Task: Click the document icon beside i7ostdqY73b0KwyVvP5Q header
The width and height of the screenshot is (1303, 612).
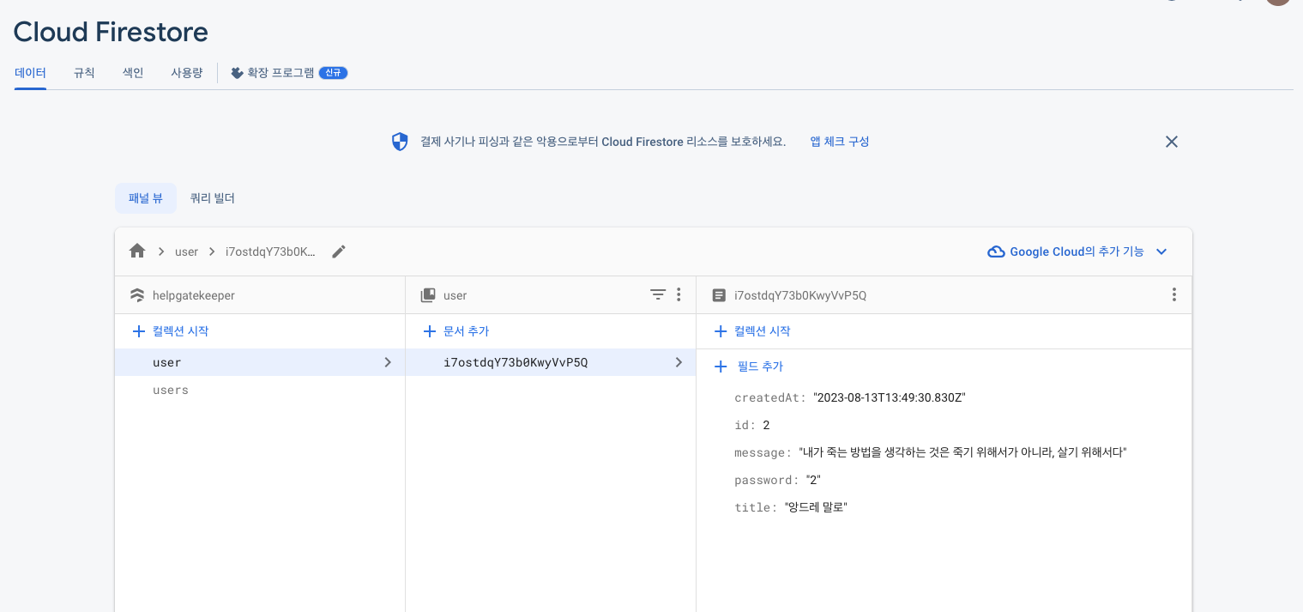Action: [719, 295]
